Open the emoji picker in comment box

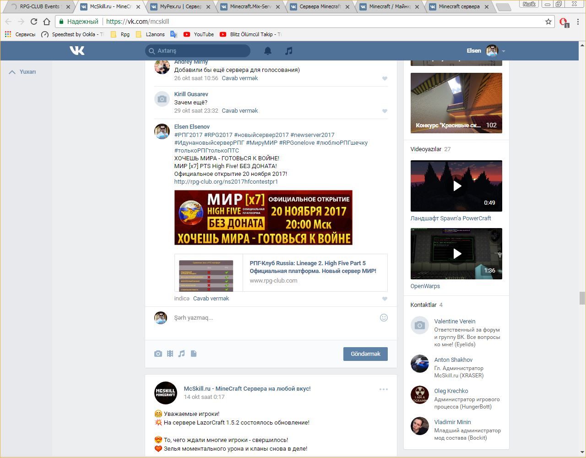click(384, 317)
